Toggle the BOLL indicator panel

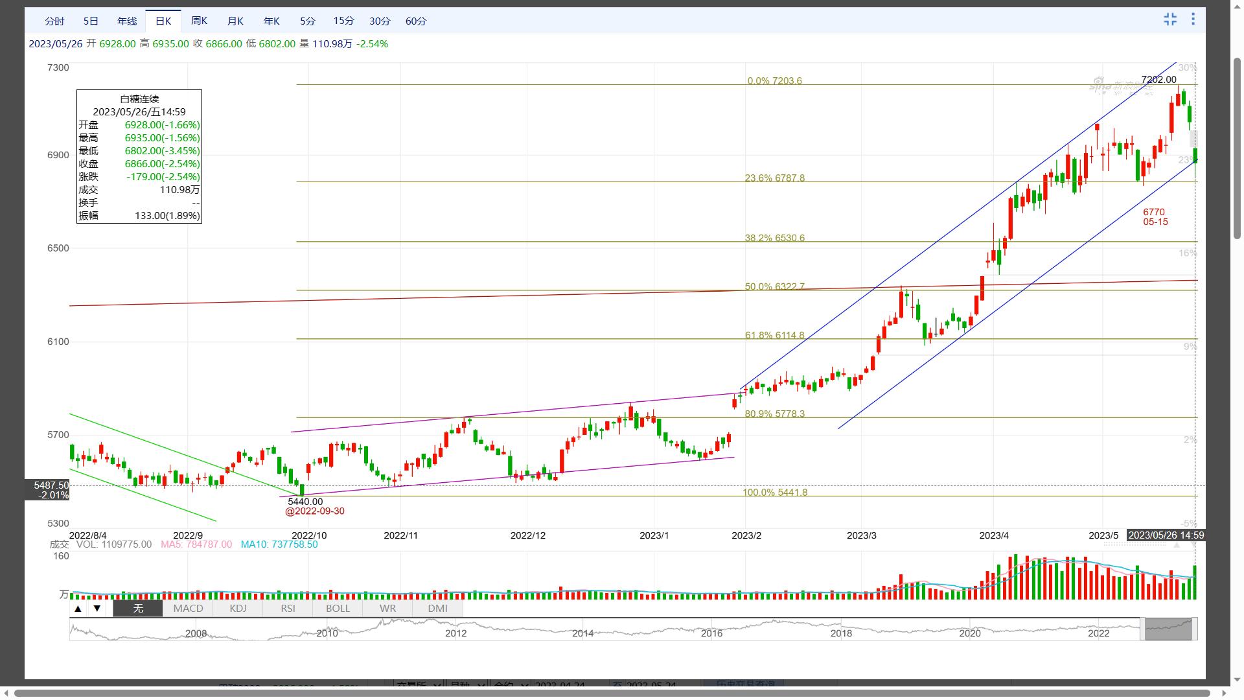point(338,609)
